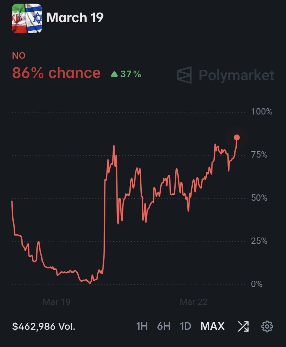Click the March 19 market title

(x=75, y=18)
